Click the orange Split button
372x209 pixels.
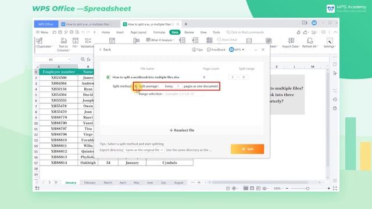[247, 149]
